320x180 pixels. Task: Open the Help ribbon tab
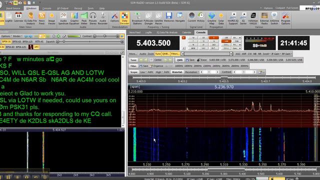click(x=102, y=8)
